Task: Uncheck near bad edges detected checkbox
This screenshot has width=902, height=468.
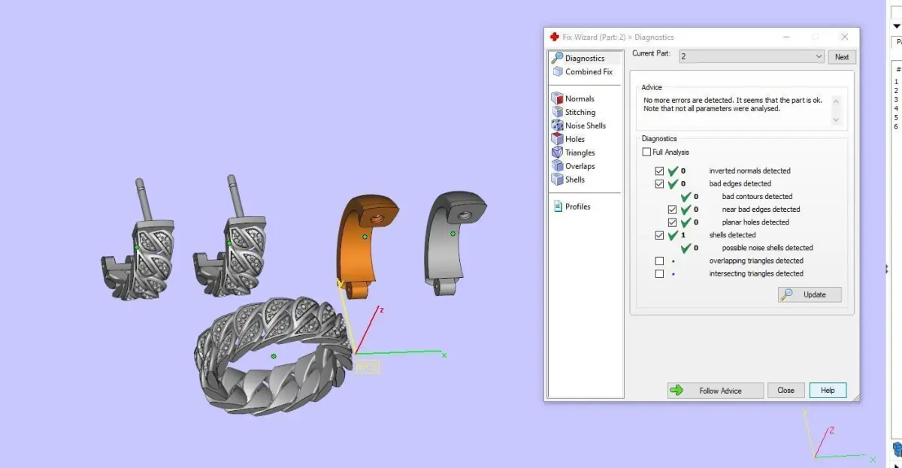Action: click(672, 210)
